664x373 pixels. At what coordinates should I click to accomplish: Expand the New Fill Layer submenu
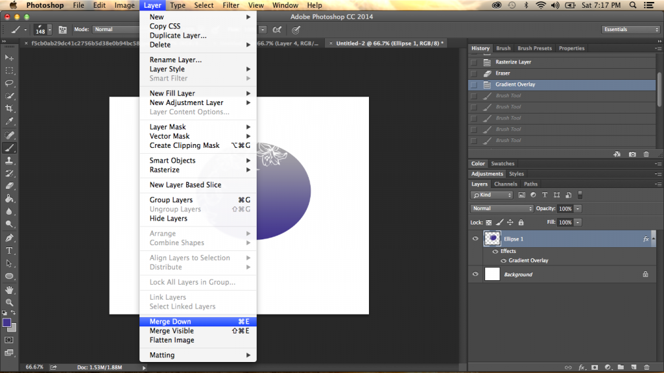pyautogui.click(x=198, y=93)
